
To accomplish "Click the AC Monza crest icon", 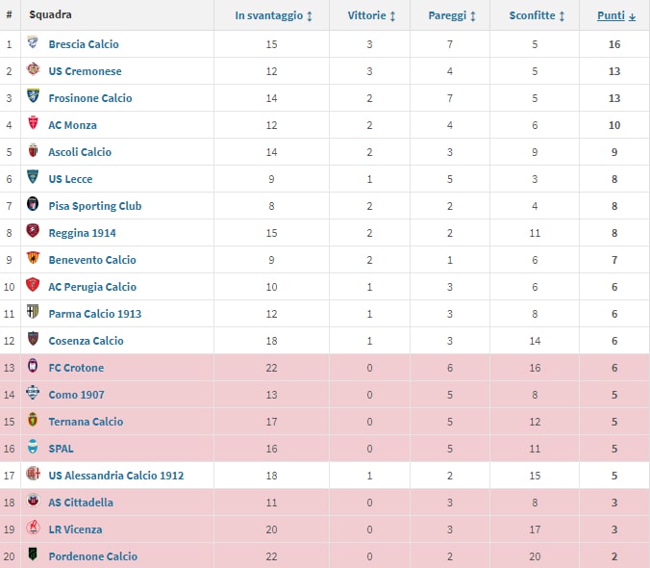I will click(x=34, y=125).
